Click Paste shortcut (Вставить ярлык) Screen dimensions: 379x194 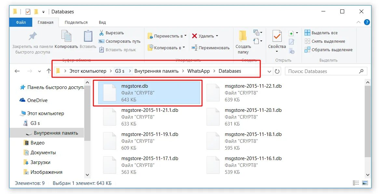point(118,50)
